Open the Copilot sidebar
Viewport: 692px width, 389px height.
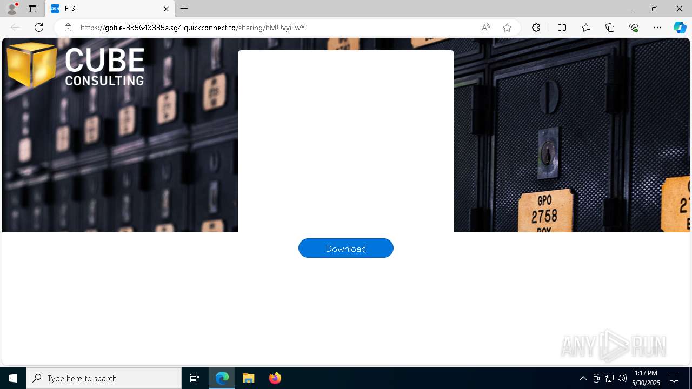[680, 28]
